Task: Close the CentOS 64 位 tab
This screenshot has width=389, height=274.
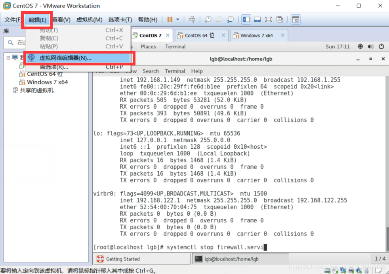Action: [223, 35]
